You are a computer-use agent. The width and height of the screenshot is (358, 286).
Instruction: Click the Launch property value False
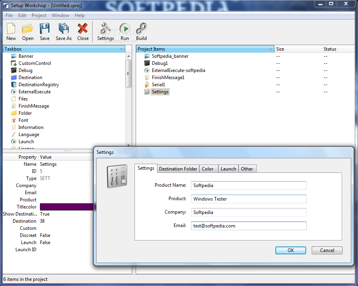[x=45, y=242]
